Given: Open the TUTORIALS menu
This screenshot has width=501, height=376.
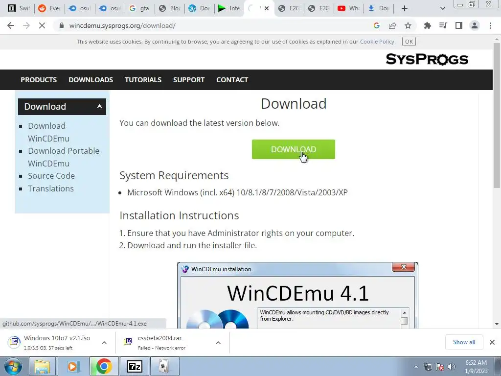Looking at the screenshot, I should point(143,80).
